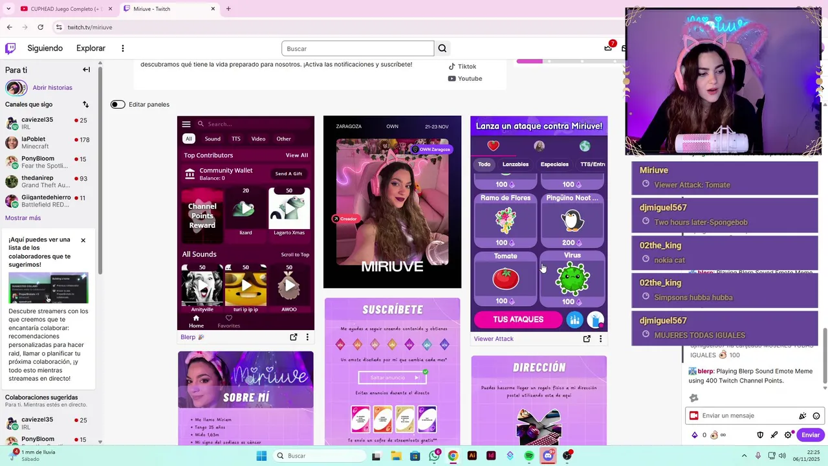Image resolution: width=828 pixels, height=466 pixels.
Task: Click View All top contributors
Action: (297, 155)
